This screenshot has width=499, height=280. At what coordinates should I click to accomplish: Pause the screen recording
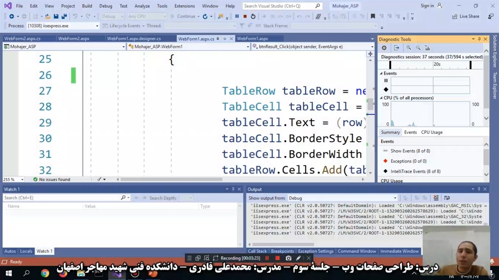pos(267,258)
